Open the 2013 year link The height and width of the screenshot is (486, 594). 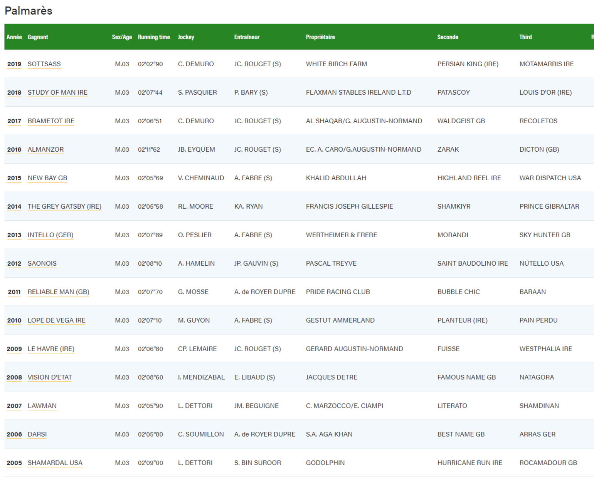point(14,235)
